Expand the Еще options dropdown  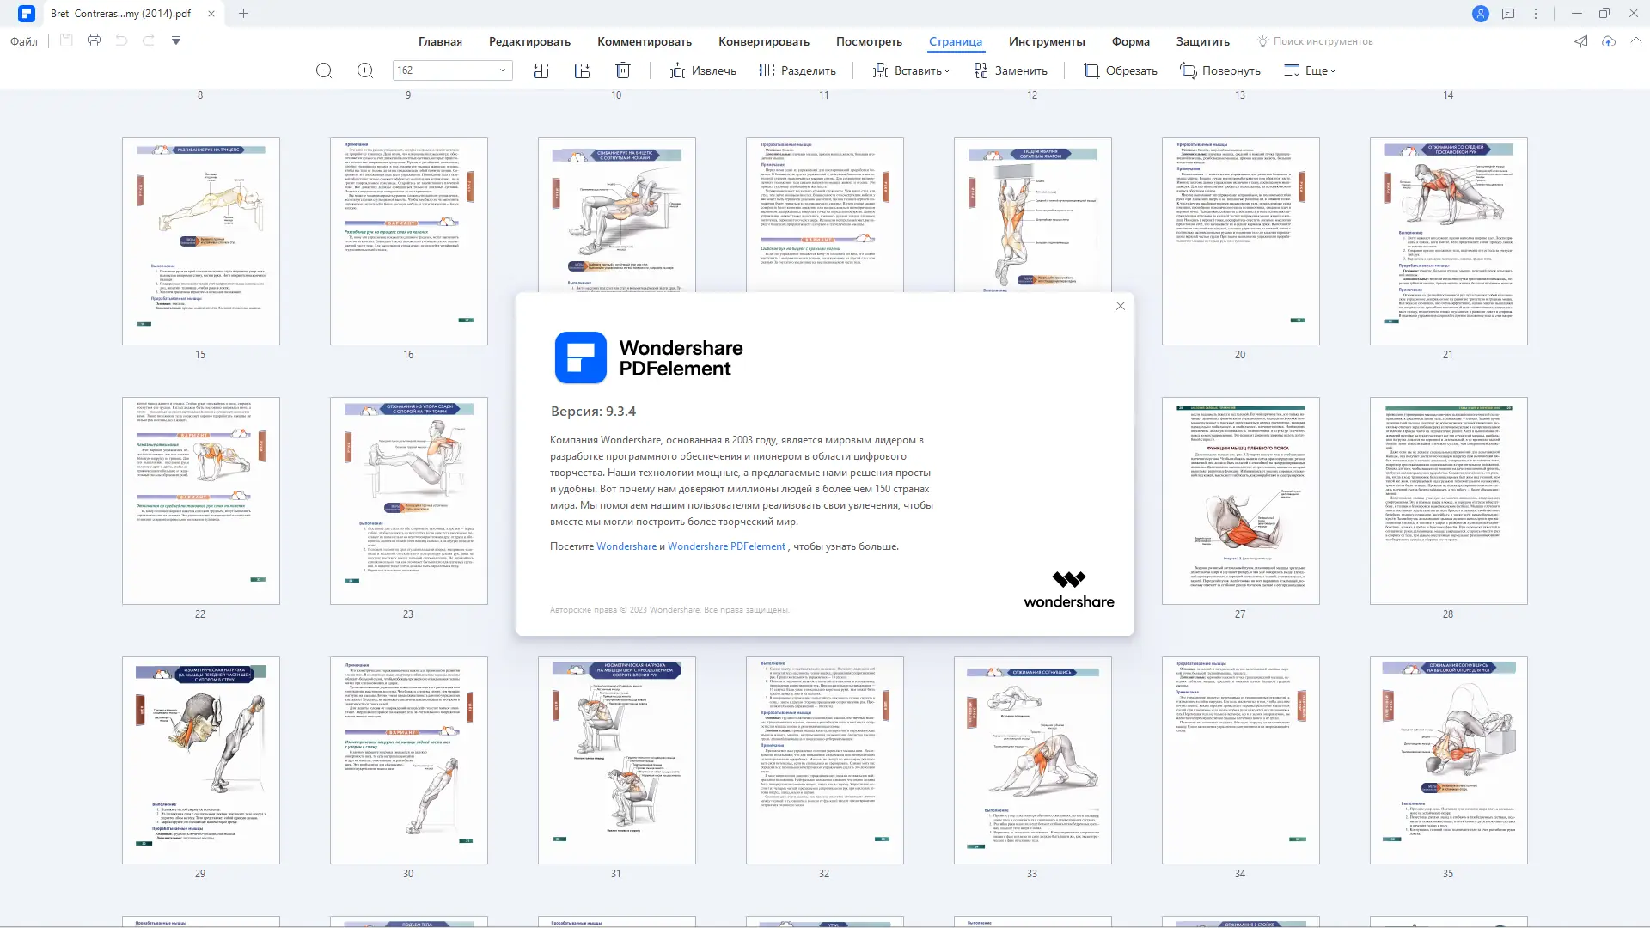tap(1332, 71)
